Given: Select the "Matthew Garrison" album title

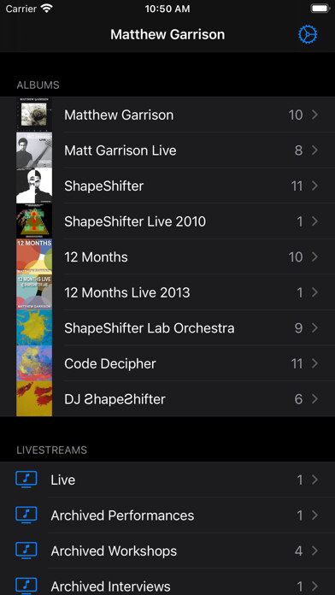Looking at the screenshot, I should [119, 115].
